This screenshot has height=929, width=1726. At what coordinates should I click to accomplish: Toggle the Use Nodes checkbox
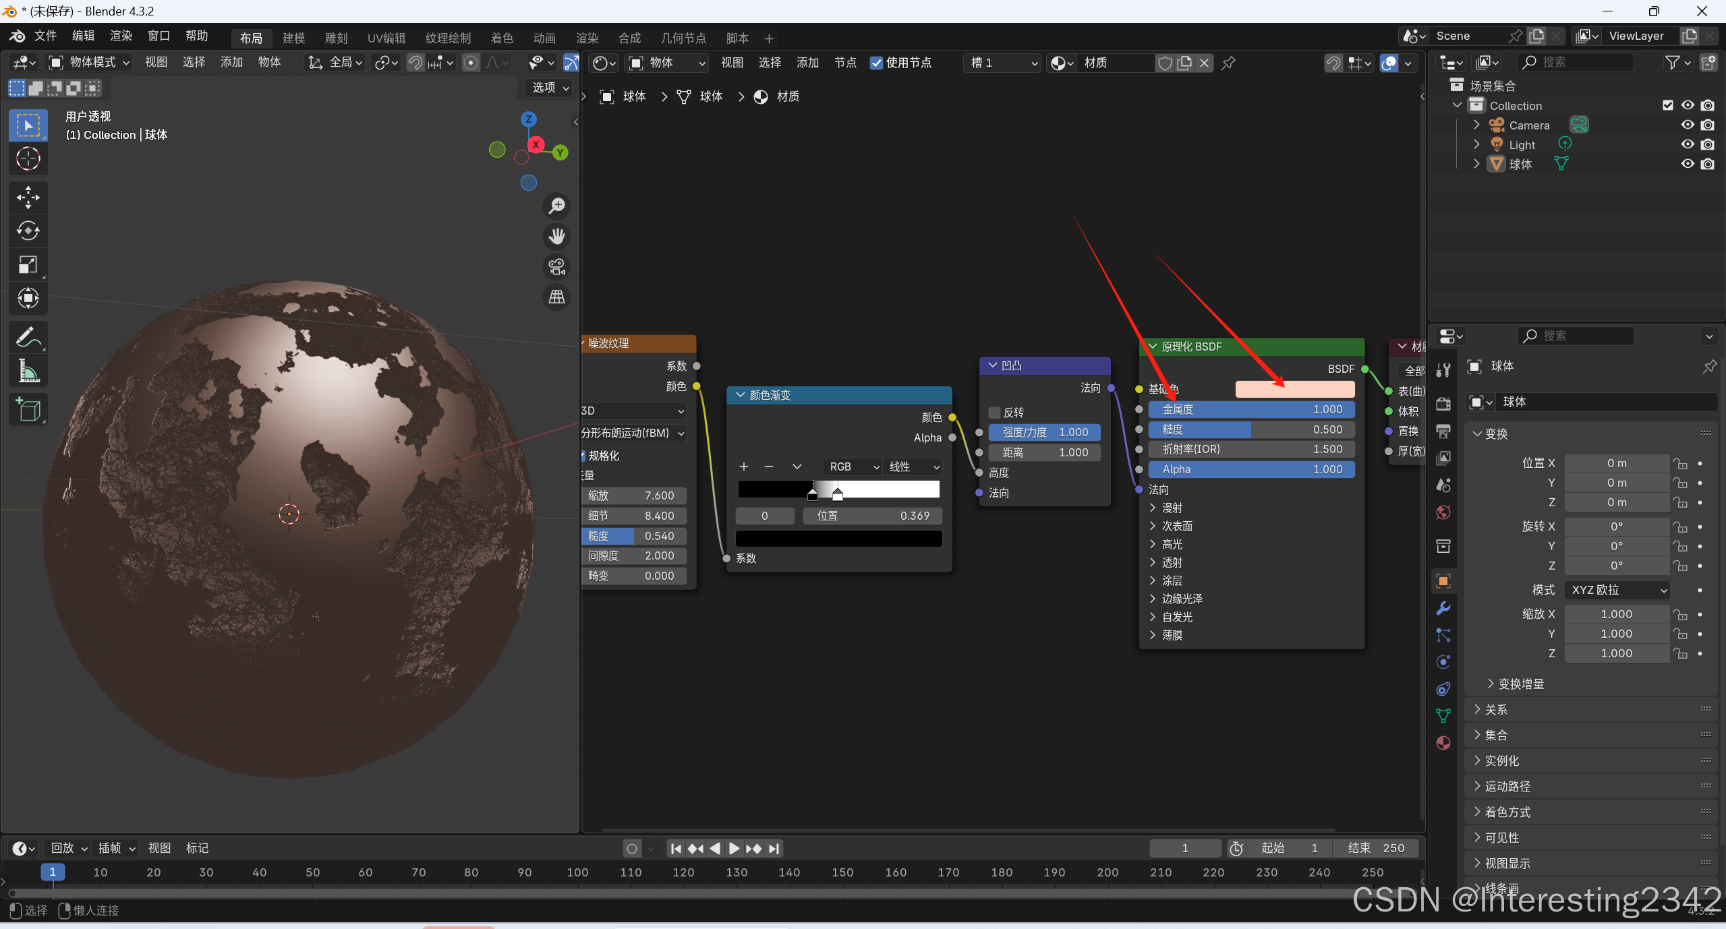(876, 63)
